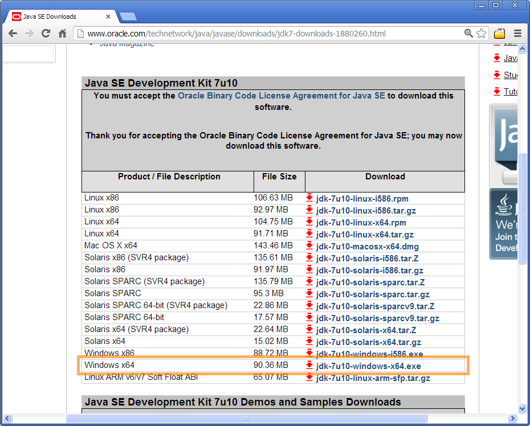Click download arrow icon for jdk-7u10-linux-x64.tar.gz

pyautogui.click(x=309, y=234)
